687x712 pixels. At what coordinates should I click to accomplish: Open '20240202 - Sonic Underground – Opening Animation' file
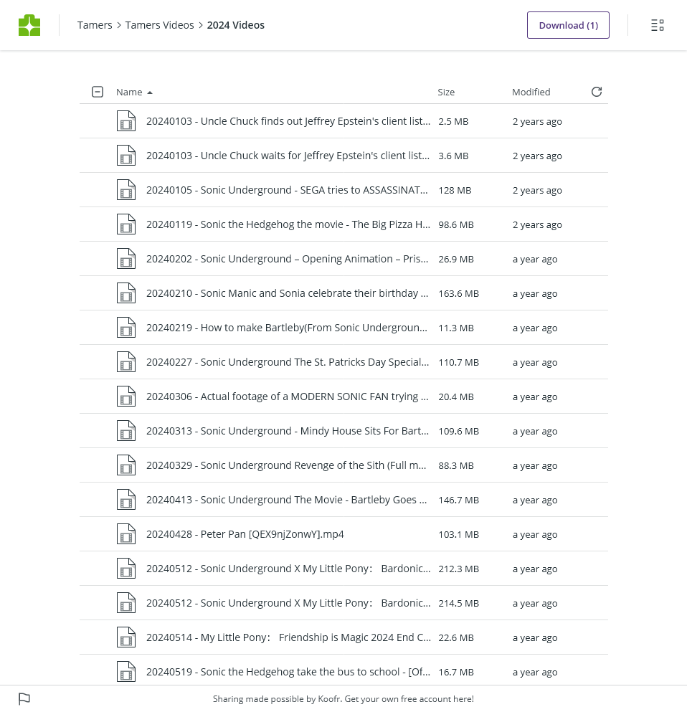pyautogui.click(x=288, y=259)
